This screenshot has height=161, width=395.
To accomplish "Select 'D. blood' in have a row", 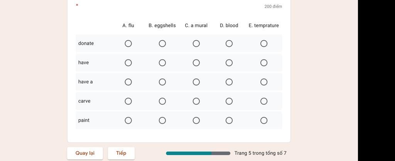I will [229, 82].
